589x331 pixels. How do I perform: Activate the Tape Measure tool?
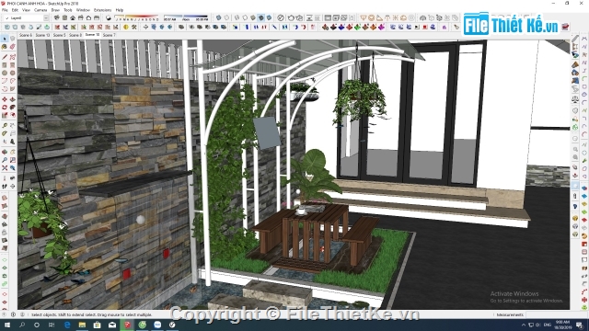pos(5,125)
